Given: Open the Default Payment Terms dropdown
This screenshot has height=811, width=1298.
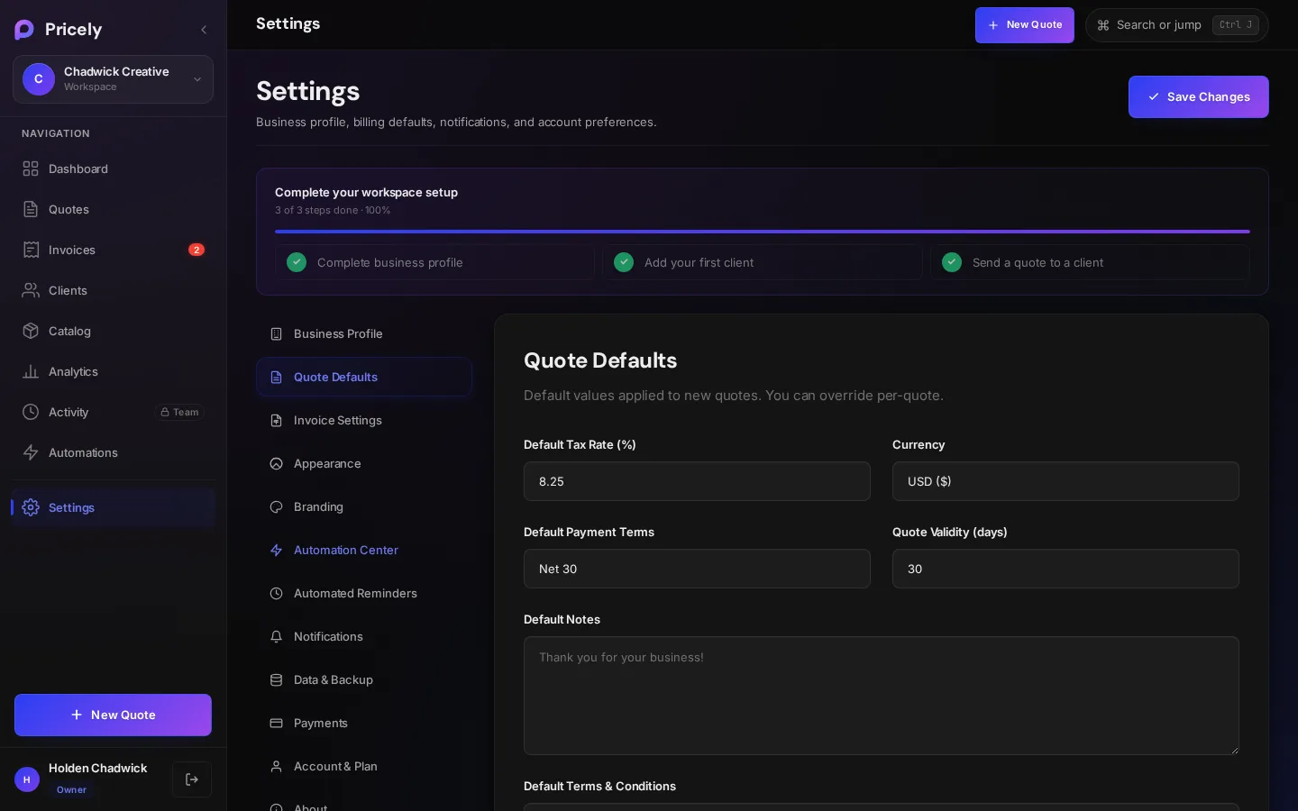Looking at the screenshot, I should pos(697,569).
